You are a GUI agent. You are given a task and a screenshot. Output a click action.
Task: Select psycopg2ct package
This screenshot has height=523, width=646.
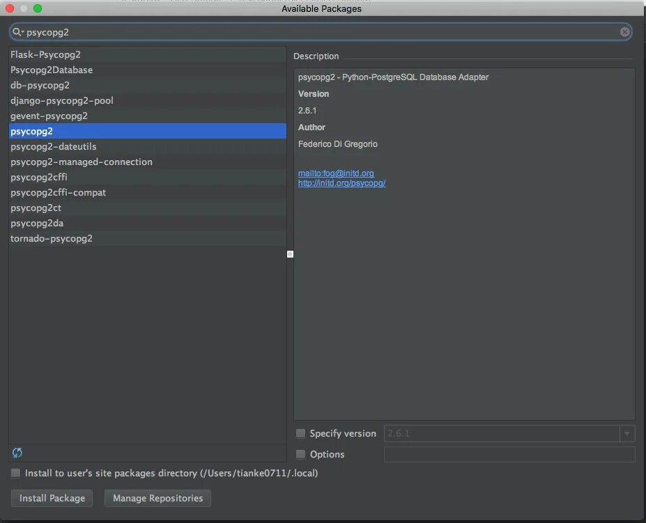pos(148,208)
